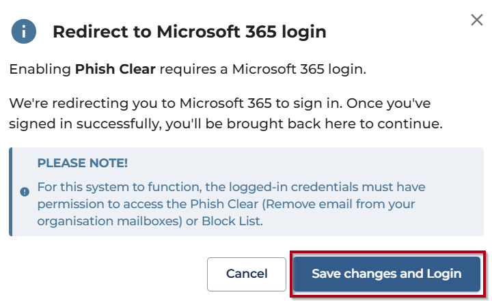The image size is (492, 301).
Task: Click the "PLEASE NOTE!" heading
Action: click(x=83, y=163)
